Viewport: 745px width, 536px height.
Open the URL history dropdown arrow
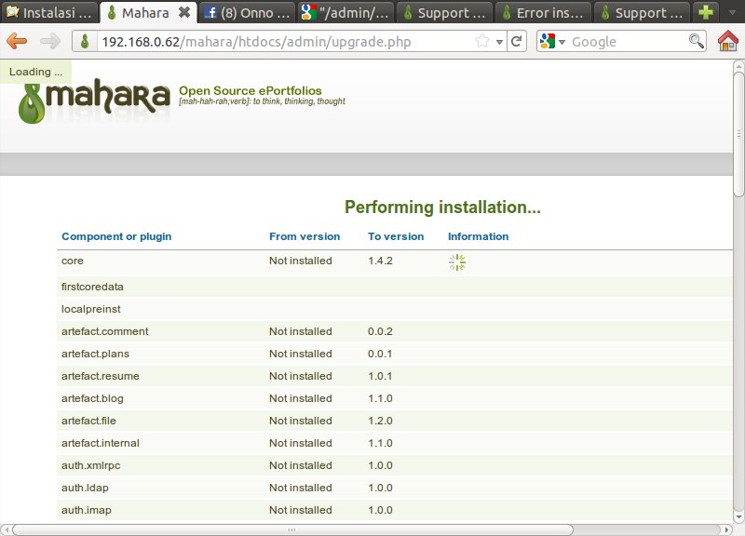pyautogui.click(x=499, y=42)
